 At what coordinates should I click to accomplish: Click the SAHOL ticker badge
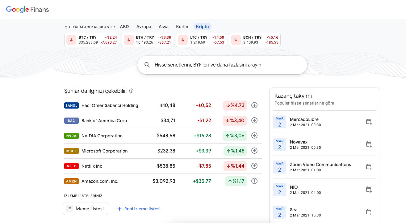(x=71, y=105)
